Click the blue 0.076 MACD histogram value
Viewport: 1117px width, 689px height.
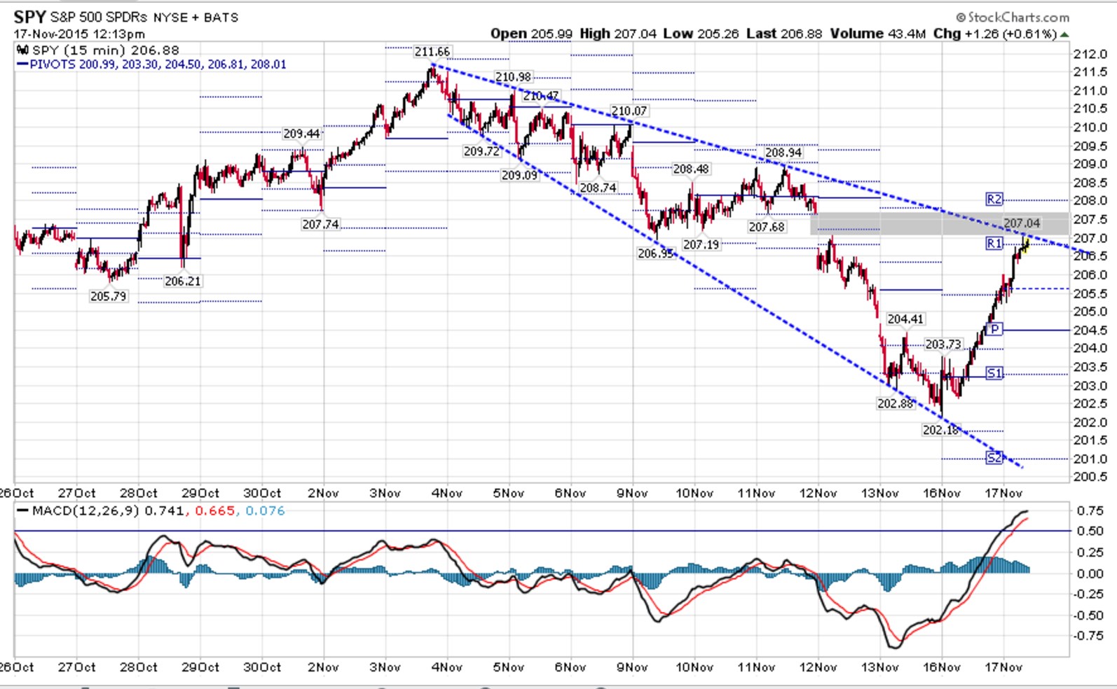(x=266, y=511)
